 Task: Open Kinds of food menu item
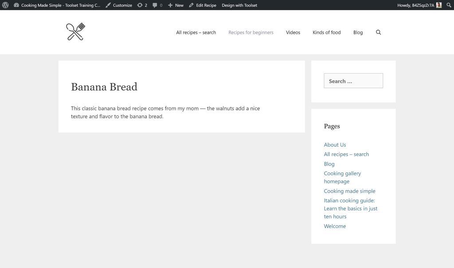(x=327, y=32)
